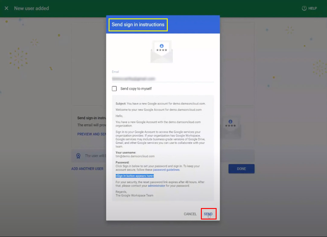Screen dimensions: 327x237
Task: Click the 'New user added' page title
Action: [31, 8]
